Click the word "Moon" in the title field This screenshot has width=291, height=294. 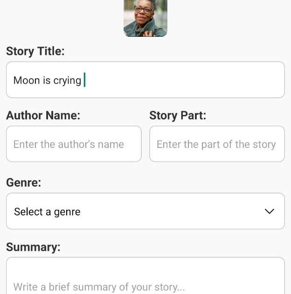pos(27,80)
